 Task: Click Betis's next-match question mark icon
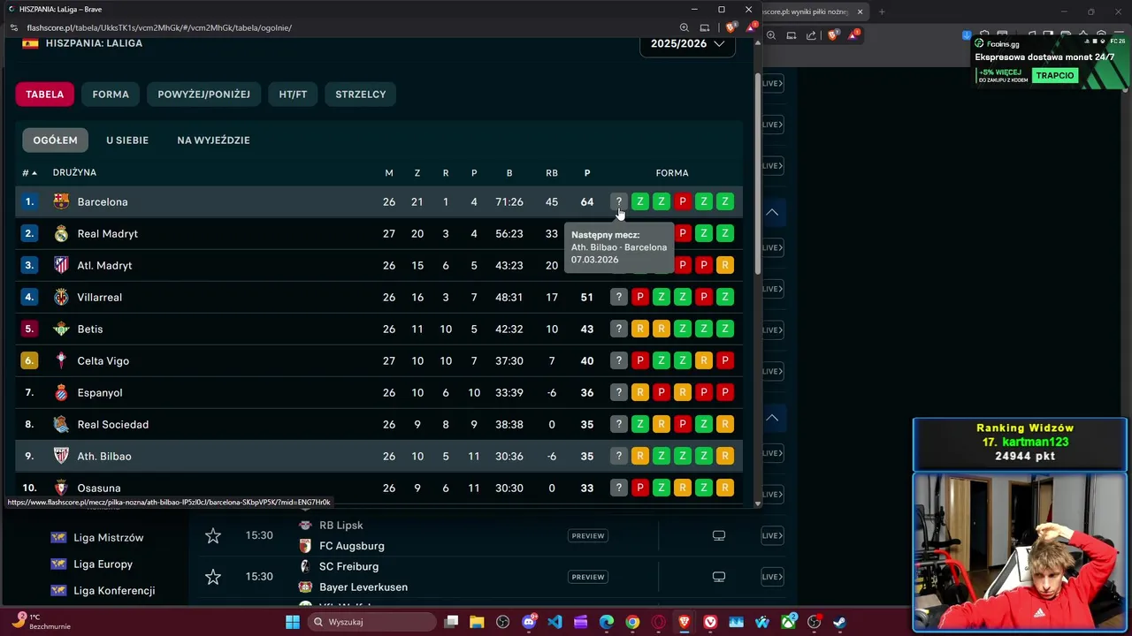[619, 329]
